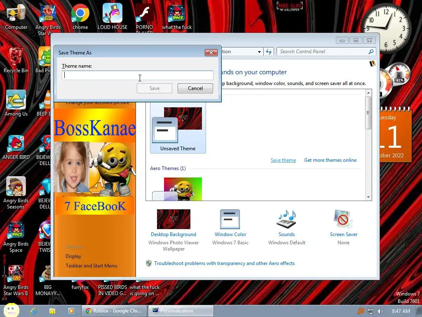422x317 pixels.
Task: Open Taskbar and Start Menu link
Action: click(x=91, y=266)
